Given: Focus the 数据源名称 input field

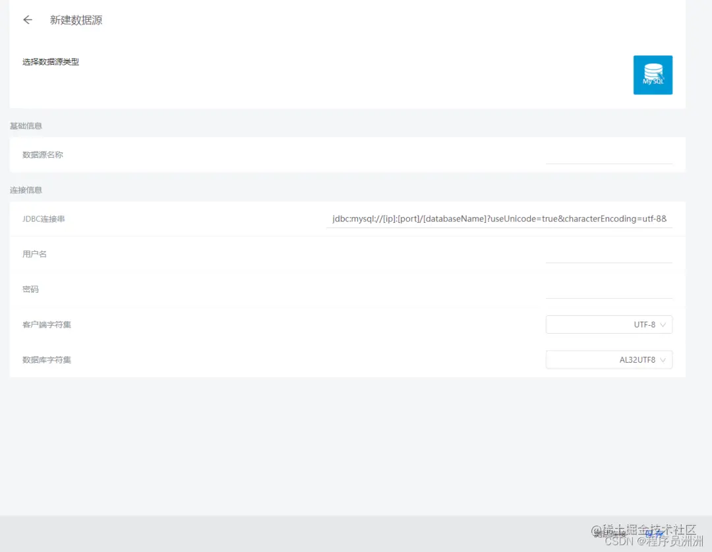Looking at the screenshot, I should [608, 155].
